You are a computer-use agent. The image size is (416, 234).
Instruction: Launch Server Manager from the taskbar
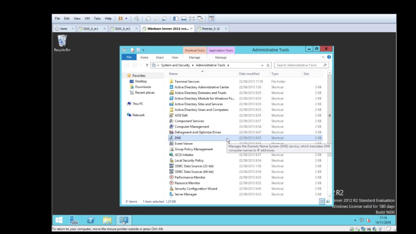point(74,220)
